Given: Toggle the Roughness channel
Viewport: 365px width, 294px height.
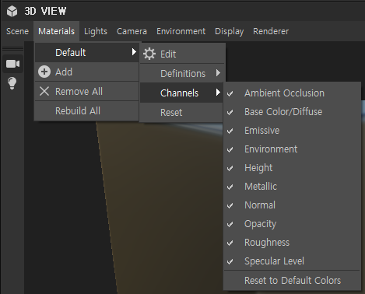Looking at the screenshot, I should [x=292, y=243].
